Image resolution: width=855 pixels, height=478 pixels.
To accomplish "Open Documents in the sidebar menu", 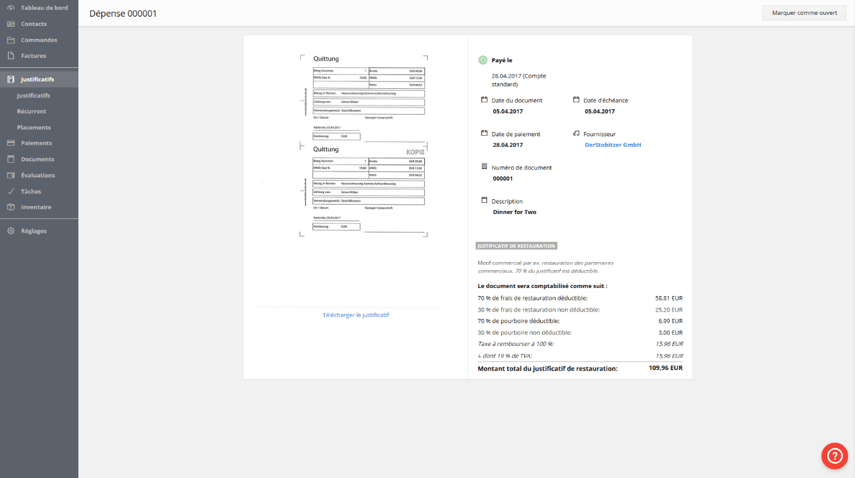I will point(38,159).
